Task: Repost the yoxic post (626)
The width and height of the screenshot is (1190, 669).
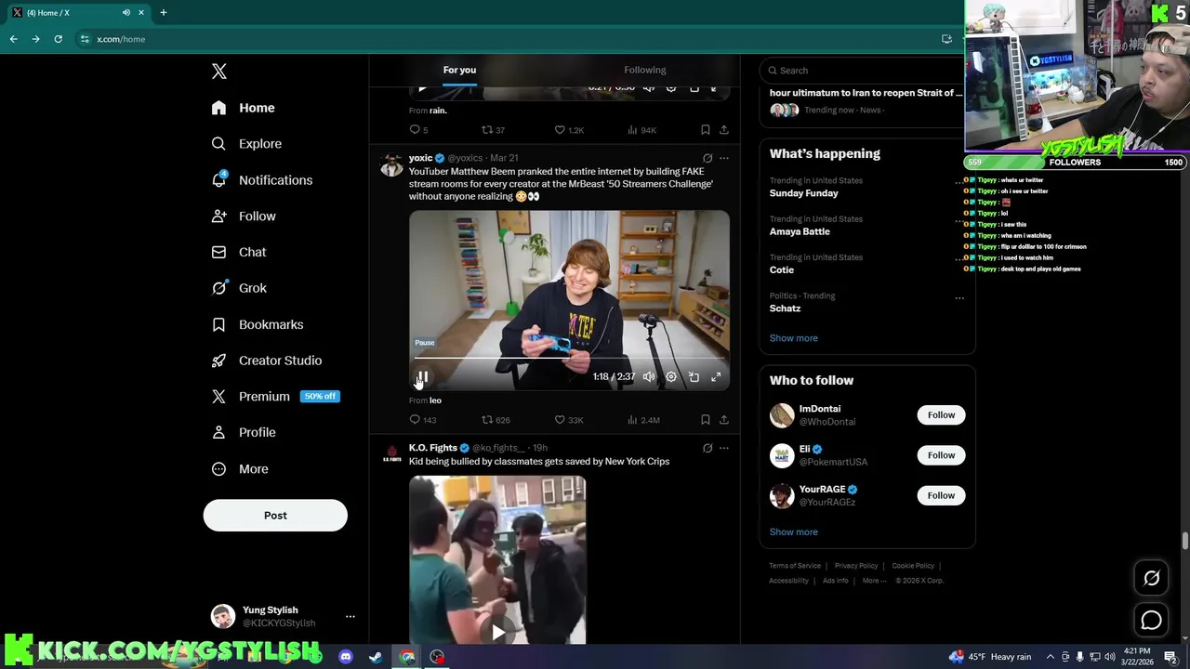Action: click(496, 420)
